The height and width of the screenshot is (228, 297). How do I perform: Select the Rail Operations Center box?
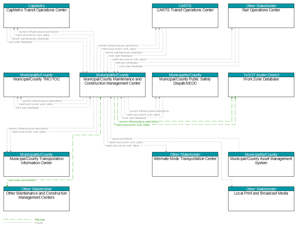point(261,16)
